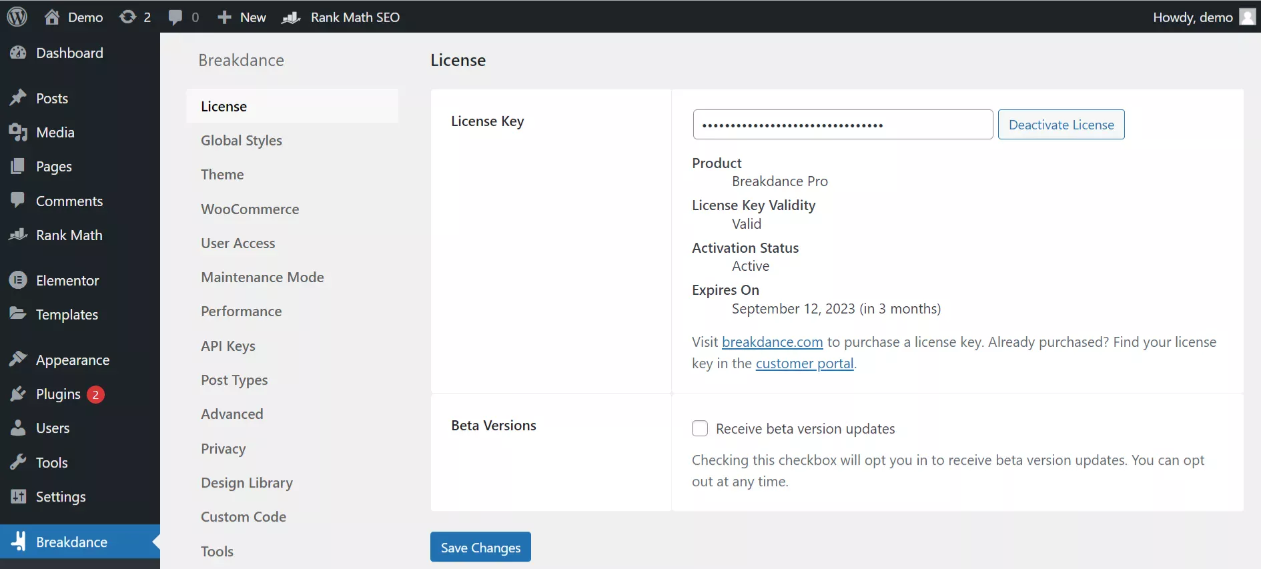This screenshot has height=569, width=1261.
Task: Follow the customer portal link
Action: click(804, 364)
